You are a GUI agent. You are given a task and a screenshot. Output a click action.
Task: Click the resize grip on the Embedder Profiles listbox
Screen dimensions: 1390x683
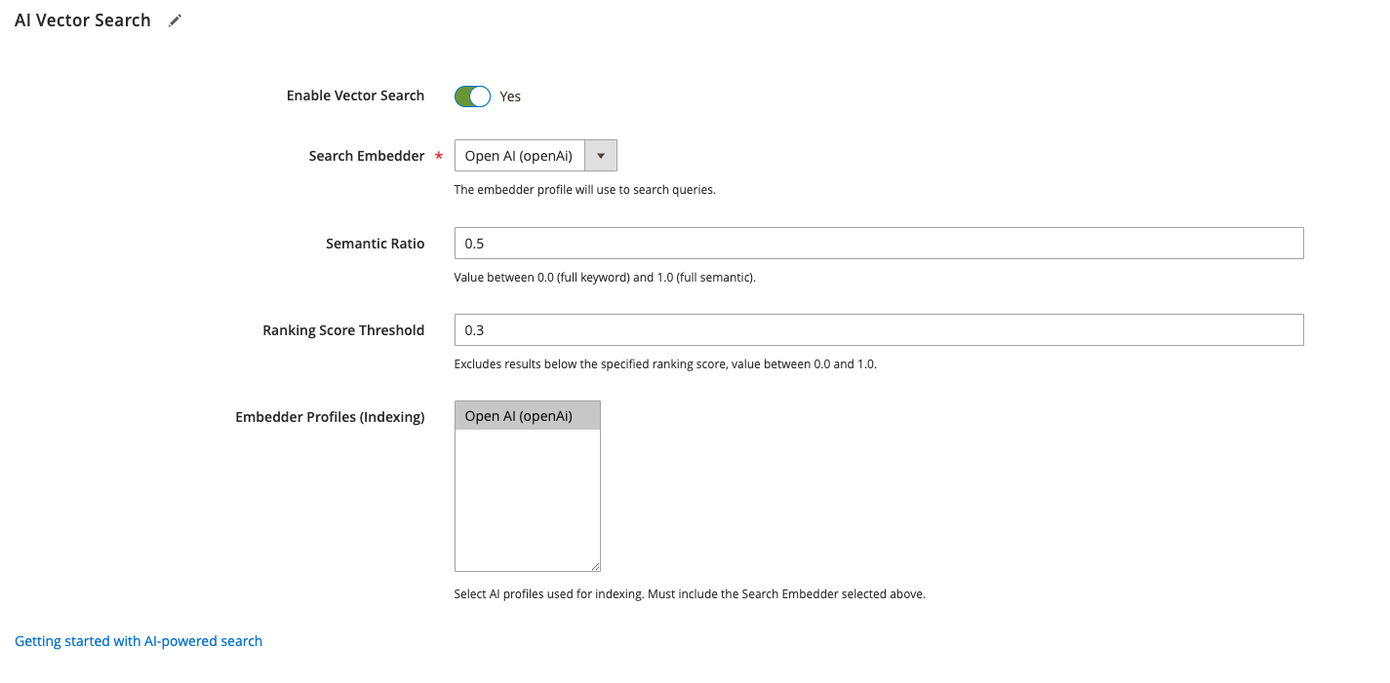pos(595,566)
